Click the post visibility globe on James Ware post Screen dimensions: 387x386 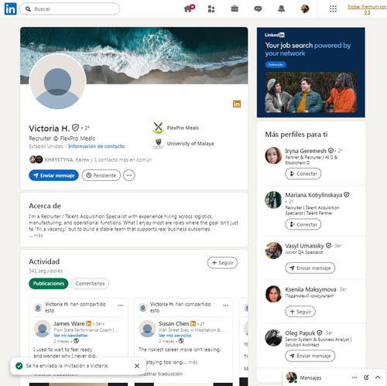76,341
